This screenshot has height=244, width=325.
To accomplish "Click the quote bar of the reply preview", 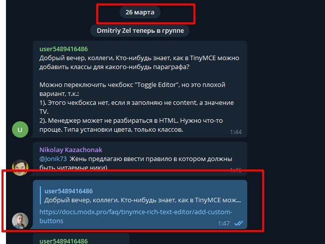I will click(x=40, y=195).
